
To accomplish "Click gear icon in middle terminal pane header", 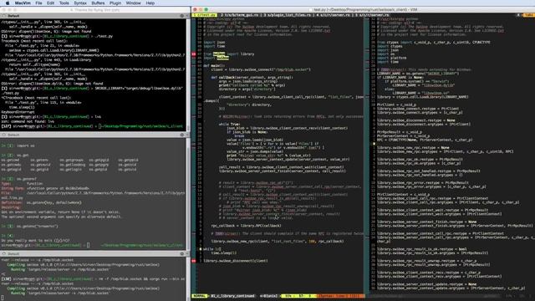I will (x=182, y=135).
